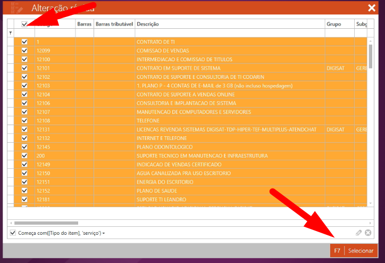
Task: Click the Barras tributável column header
Action: [x=114, y=24]
